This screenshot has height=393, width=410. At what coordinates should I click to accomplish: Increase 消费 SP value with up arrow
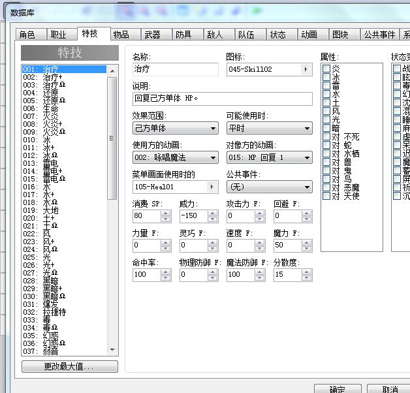(x=165, y=213)
